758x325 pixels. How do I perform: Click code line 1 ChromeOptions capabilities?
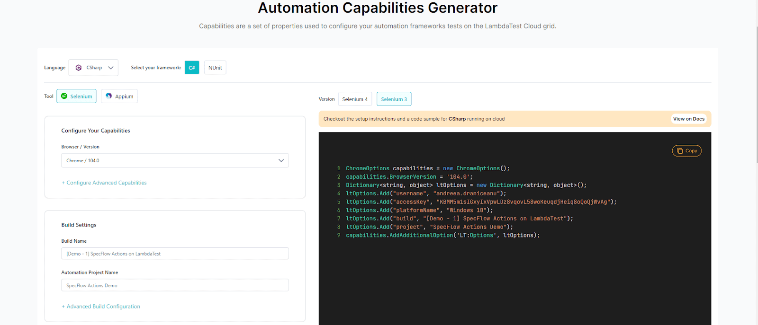click(x=428, y=168)
